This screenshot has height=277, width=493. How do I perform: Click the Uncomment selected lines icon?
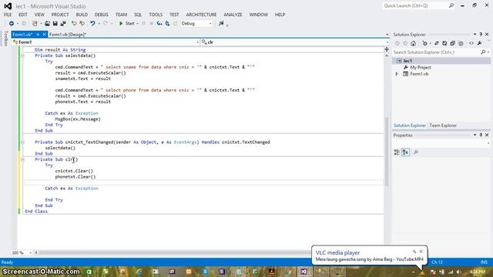(x=82, y=24)
